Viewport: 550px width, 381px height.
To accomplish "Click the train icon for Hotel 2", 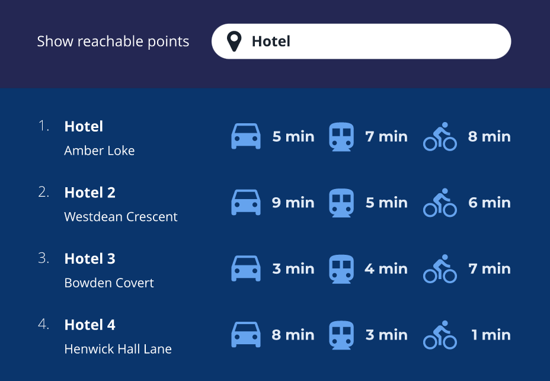I will (341, 203).
